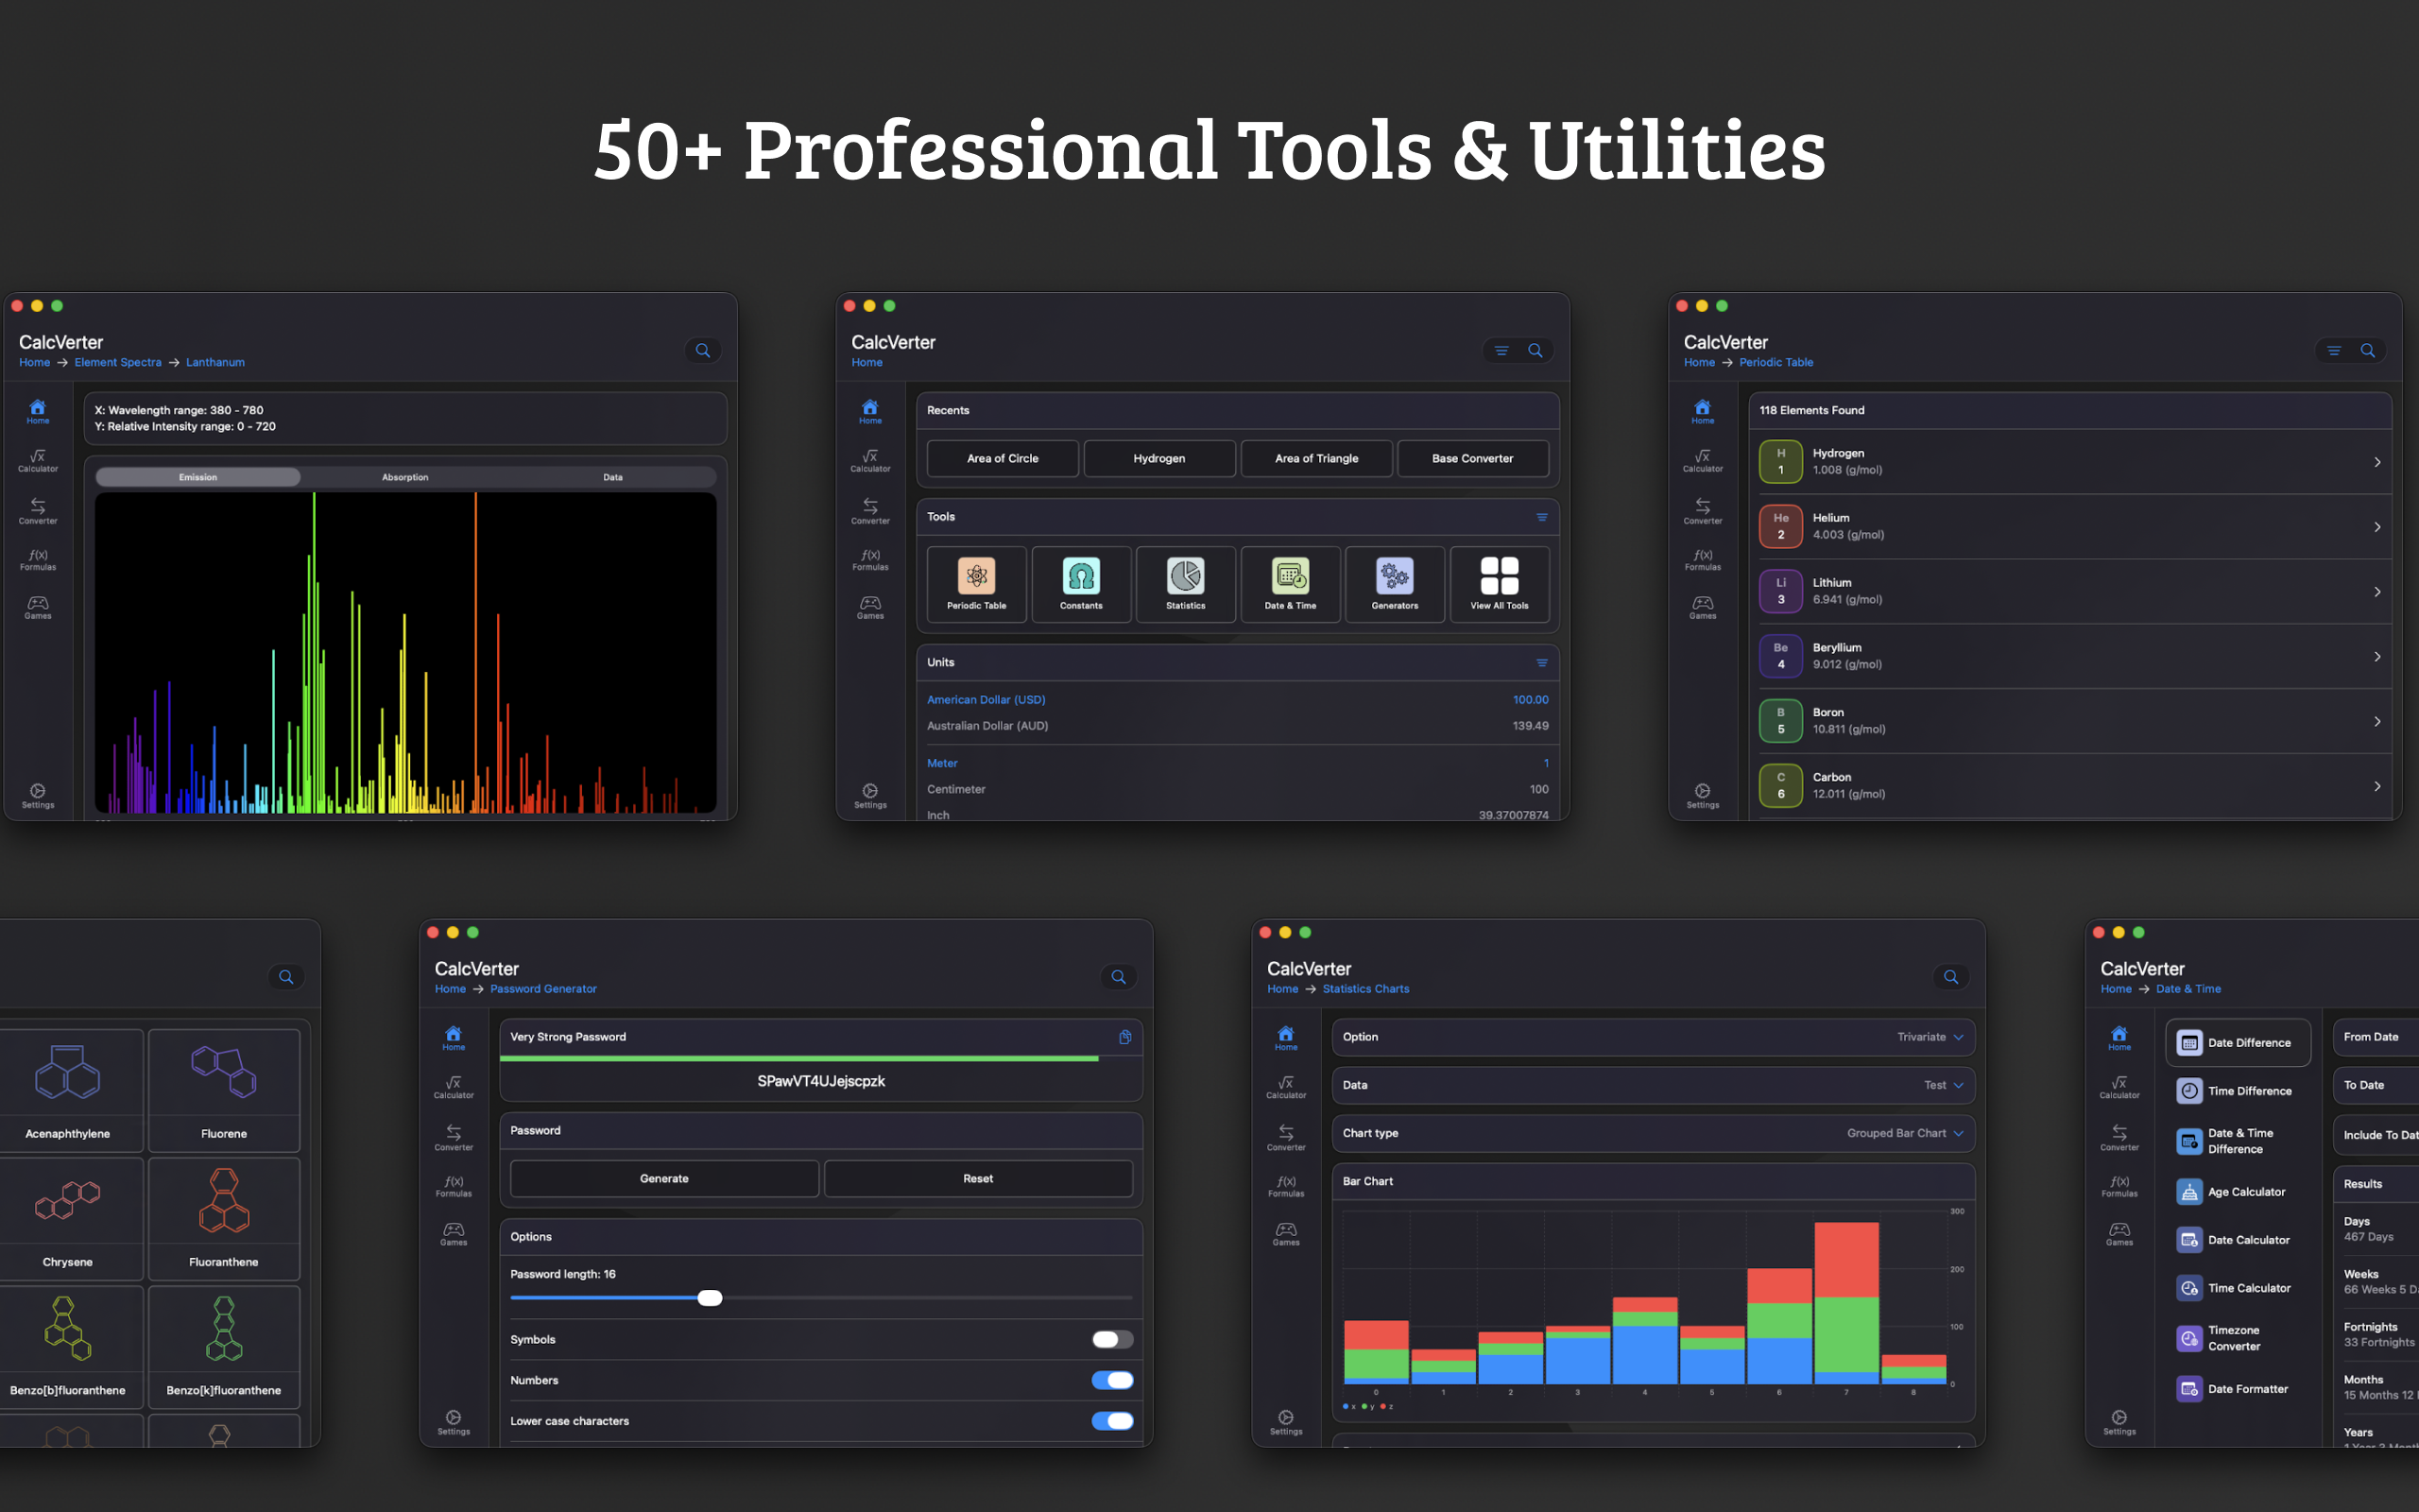Viewport: 2419px width, 1512px height.
Task: Open recent Hydrogen button in Home window
Action: point(1159,459)
